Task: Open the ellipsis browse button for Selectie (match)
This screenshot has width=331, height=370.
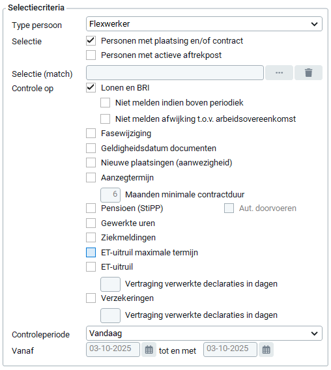Action: (x=279, y=73)
